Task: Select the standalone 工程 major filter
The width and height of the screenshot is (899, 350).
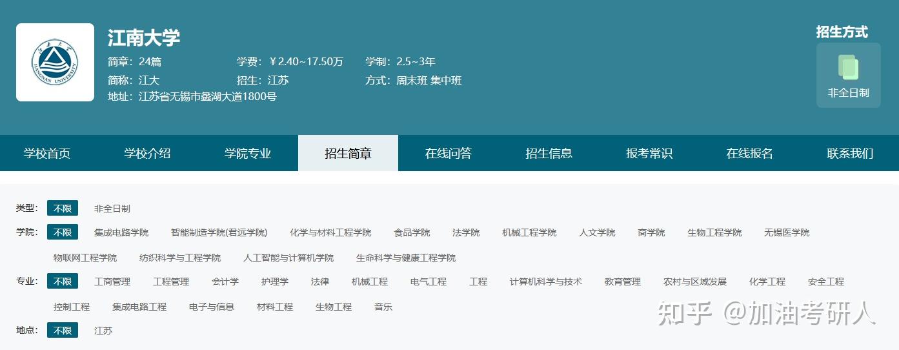Action: point(478,282)
